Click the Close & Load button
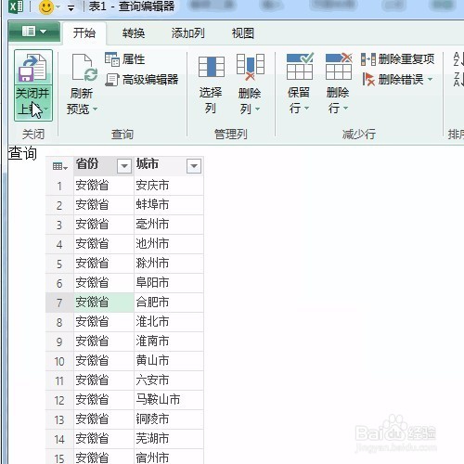 tap(33, 85)
